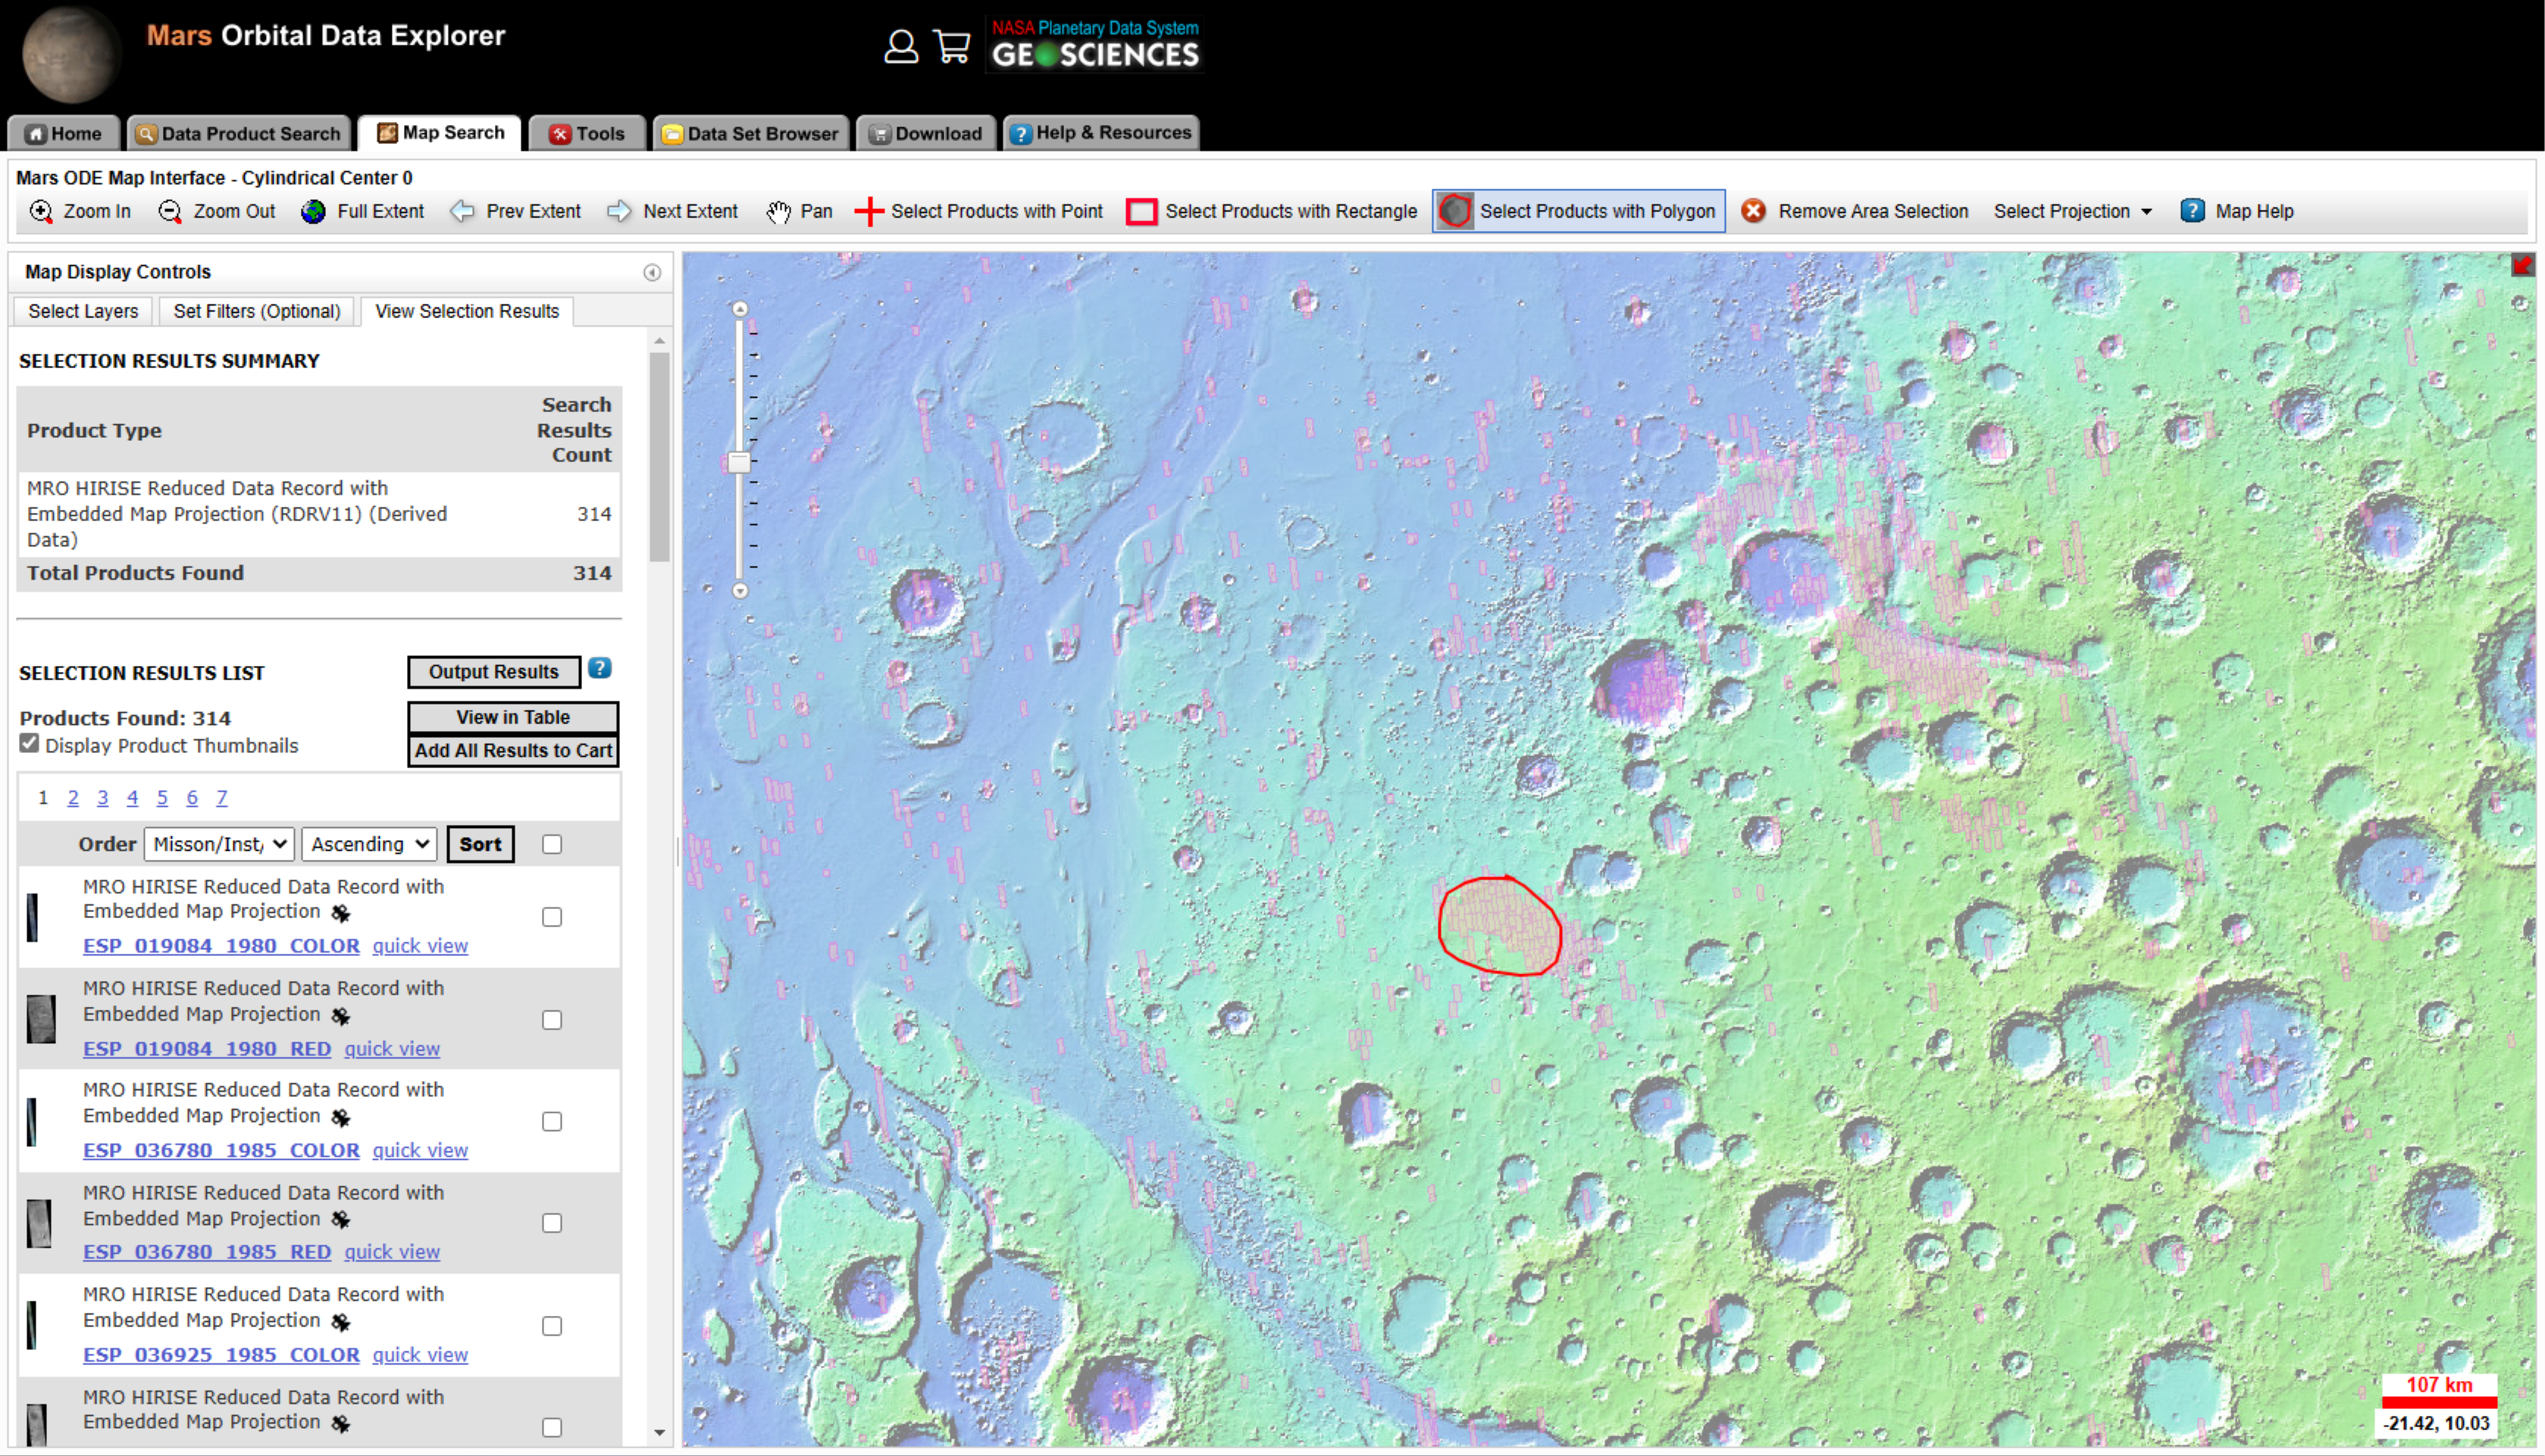Screen dimensions: 2545x1456
Task: Click the map zoom slider handle
Action: pos(739,462)
